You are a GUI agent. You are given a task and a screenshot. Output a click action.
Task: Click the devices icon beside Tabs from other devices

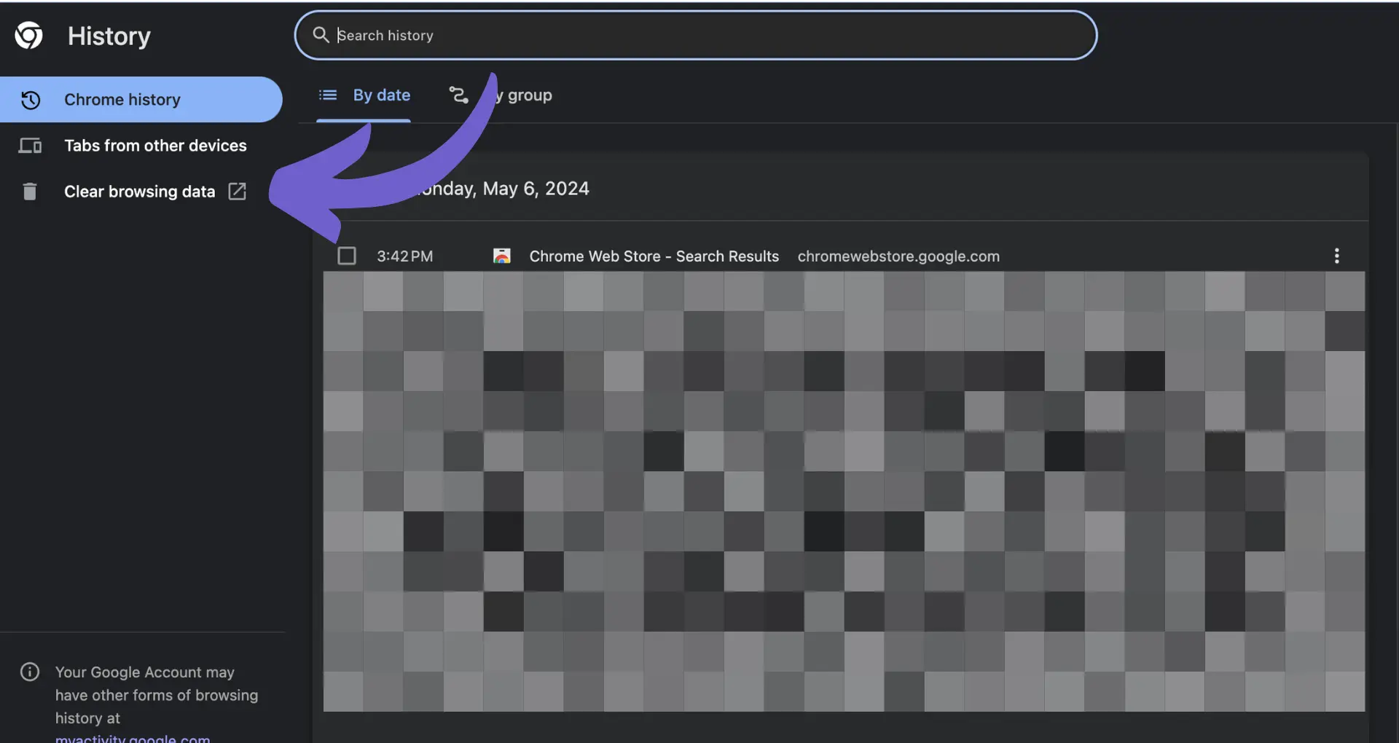click(30, 146)
